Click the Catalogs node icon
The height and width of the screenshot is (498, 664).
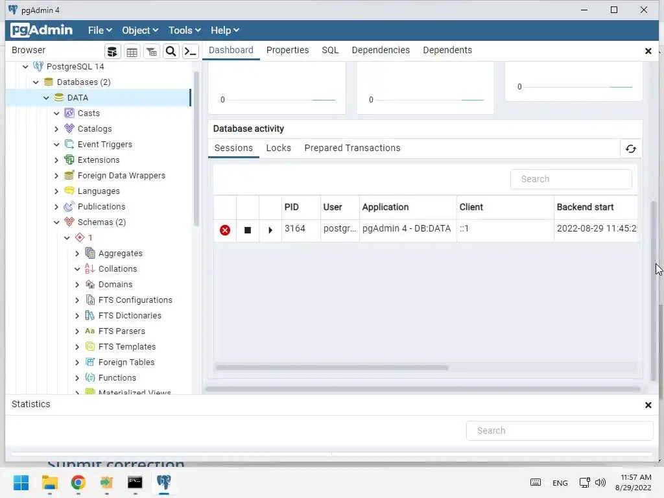tap(69, 128)
